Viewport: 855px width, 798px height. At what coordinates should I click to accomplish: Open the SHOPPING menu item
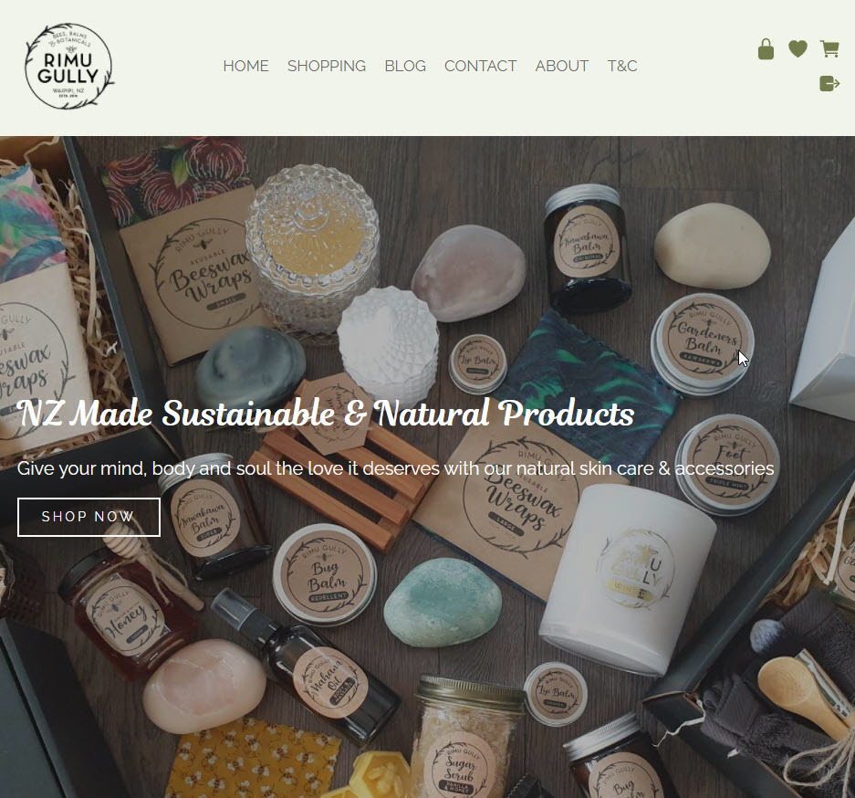(x=327, y=66)
